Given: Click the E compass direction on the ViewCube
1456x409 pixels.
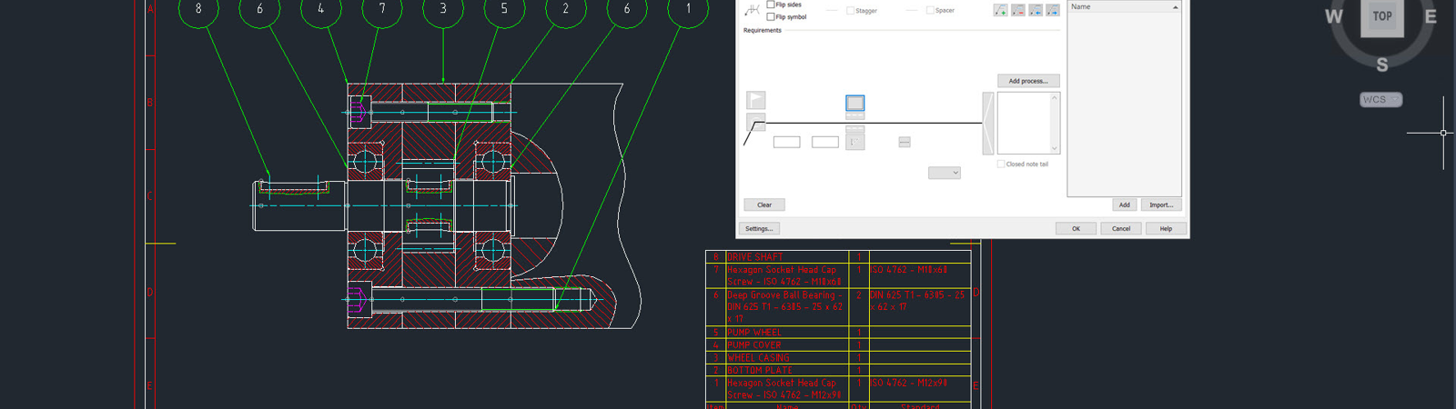Looking at the screenshot, I should [1431, 16].
